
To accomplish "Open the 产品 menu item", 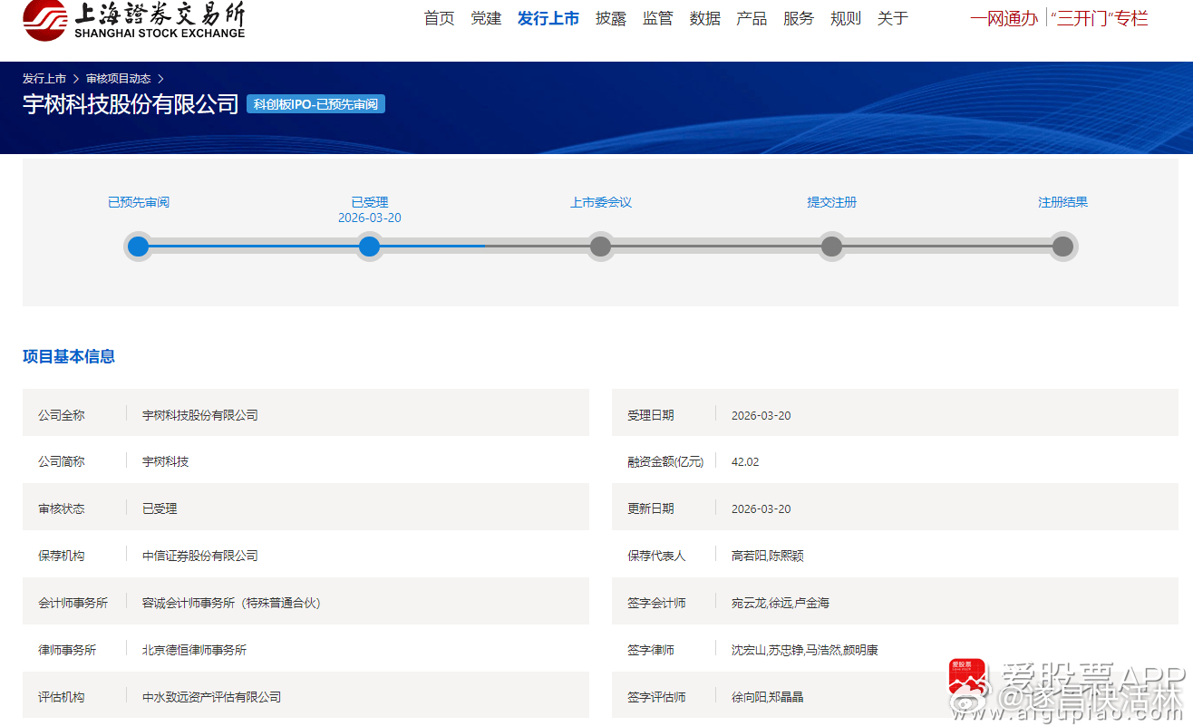I will [752, 18].
